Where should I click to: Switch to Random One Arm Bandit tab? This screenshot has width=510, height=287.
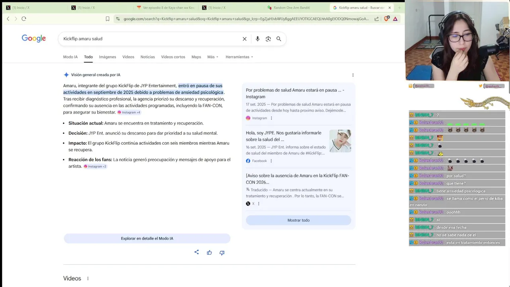[x=296, y=8]
